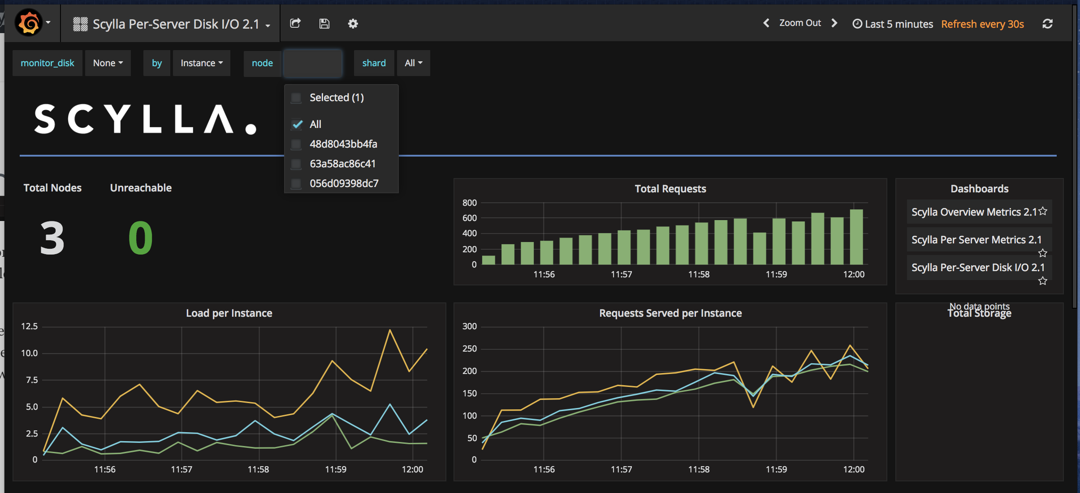Click the by variable label
The height and width of the screenshot is (493, 1080).
click(157, 63)
